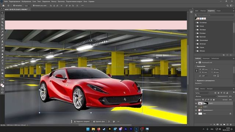235x132 pixels.
Task: Select the Lasso tool
Action: (2, 19)
